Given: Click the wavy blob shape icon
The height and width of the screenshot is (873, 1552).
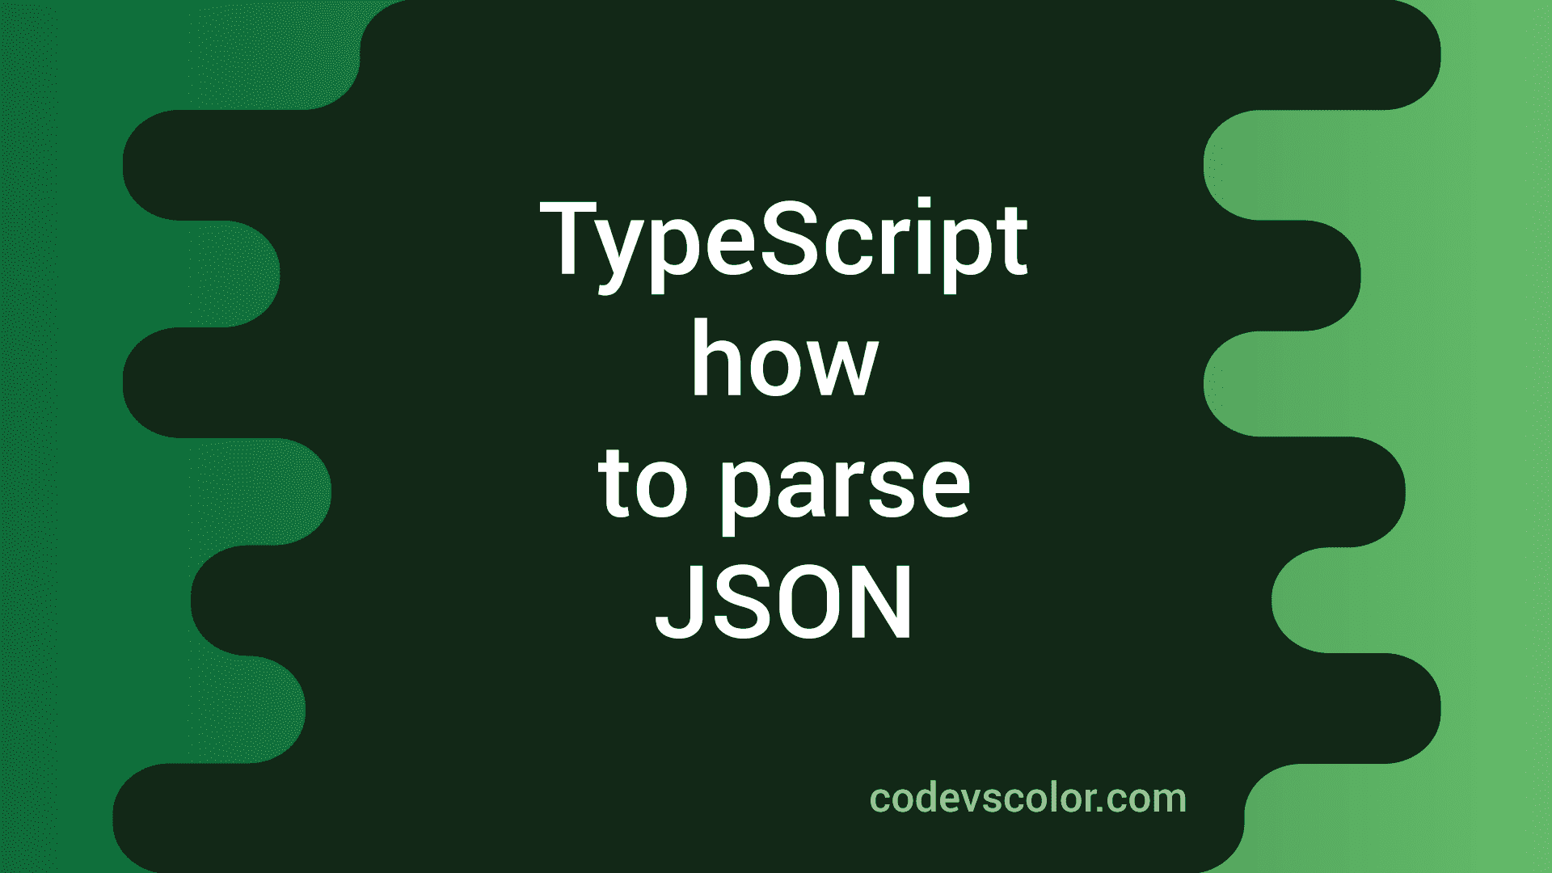Looking at the screenshot, I should [x=776, y=437].
